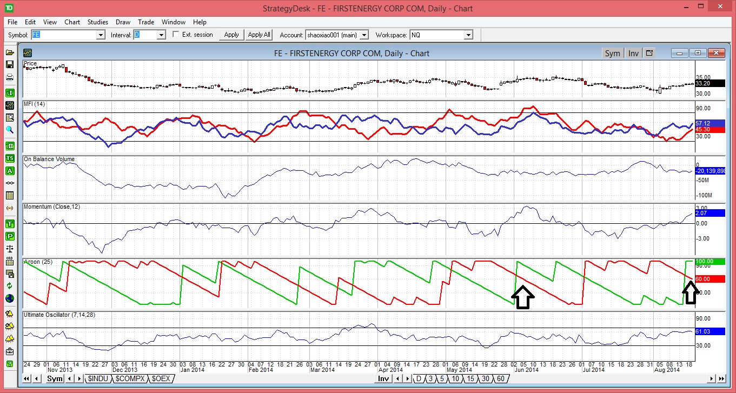Select the 5 minute interval tab
This screenshot has width=736, height=393.
[x=442, y=378]
